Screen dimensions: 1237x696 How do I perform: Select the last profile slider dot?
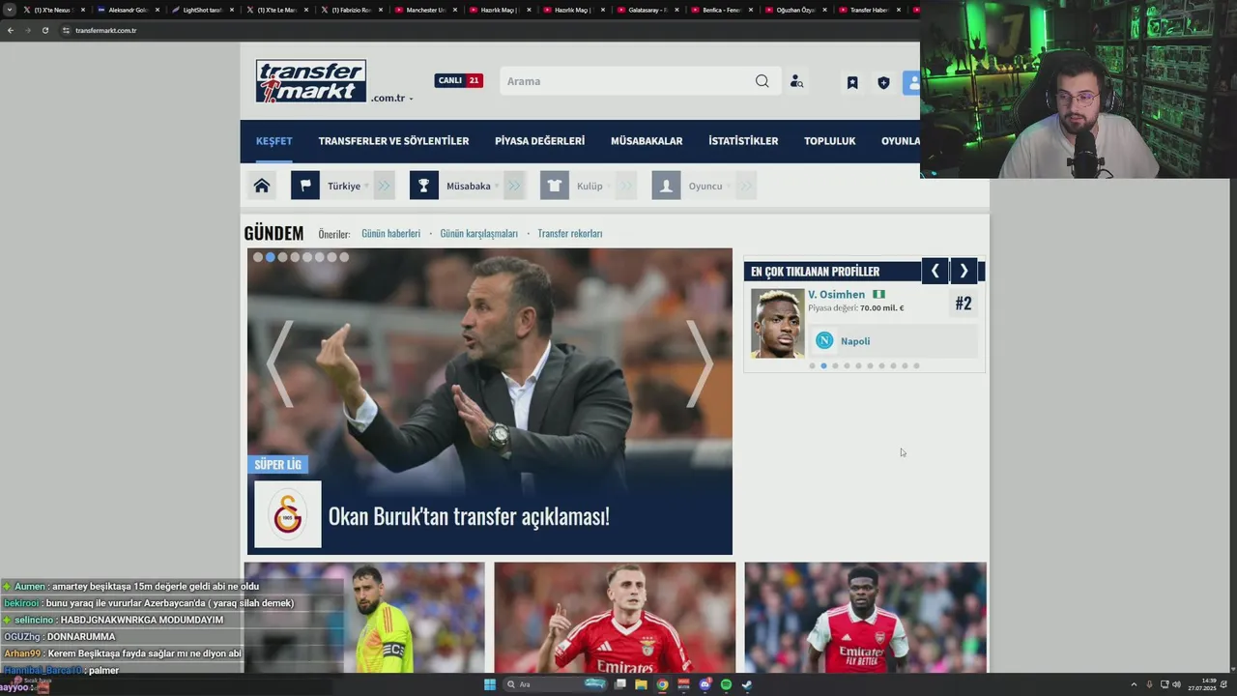pos(916,365)
